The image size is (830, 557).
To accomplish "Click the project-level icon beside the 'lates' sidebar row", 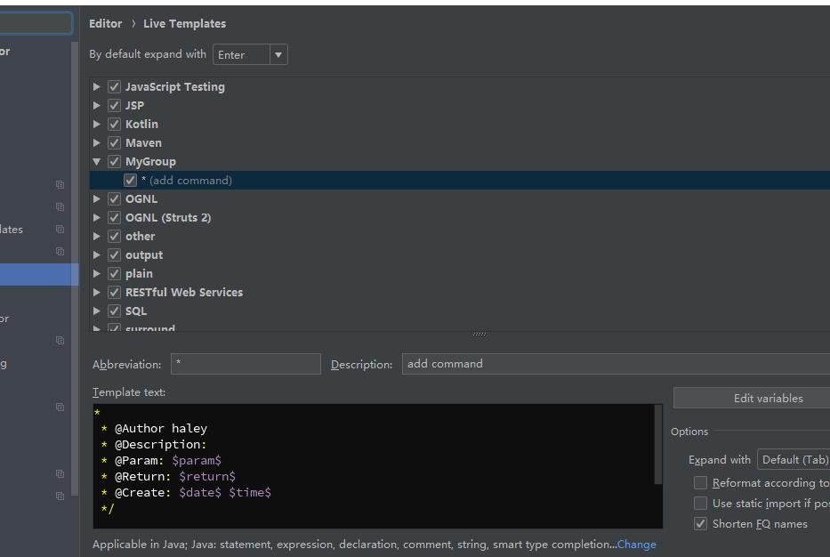I will coord(60,230).
